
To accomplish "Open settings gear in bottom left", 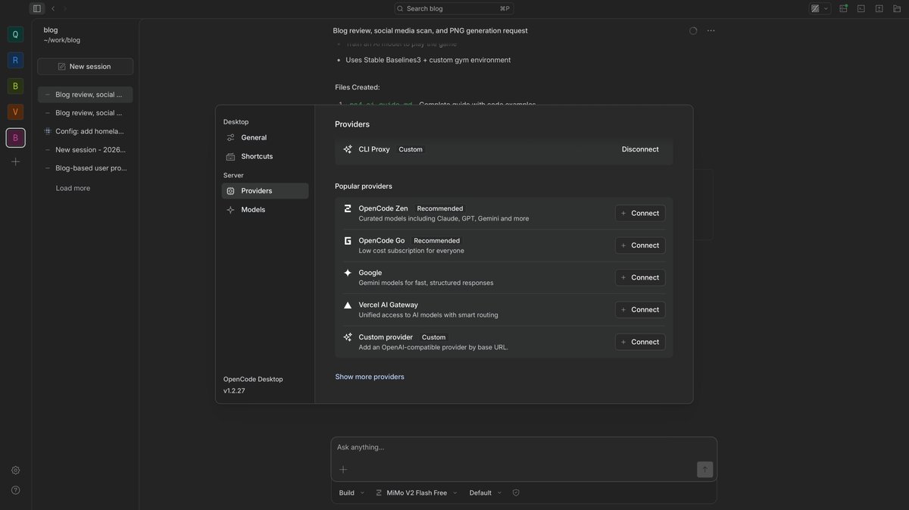I will (x=15, y=471).
